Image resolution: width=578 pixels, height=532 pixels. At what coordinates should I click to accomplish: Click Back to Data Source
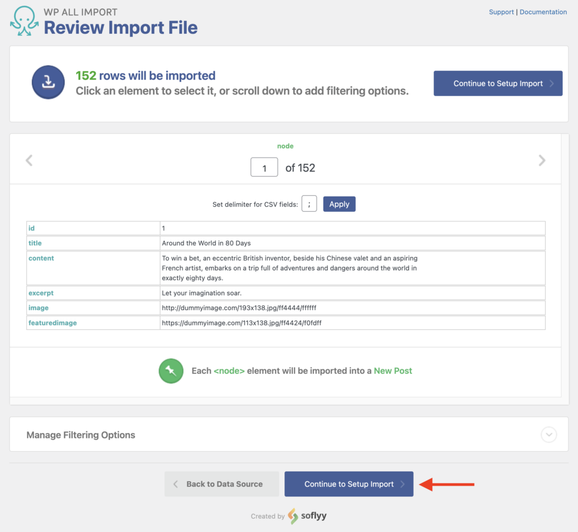tap(221, 484)
